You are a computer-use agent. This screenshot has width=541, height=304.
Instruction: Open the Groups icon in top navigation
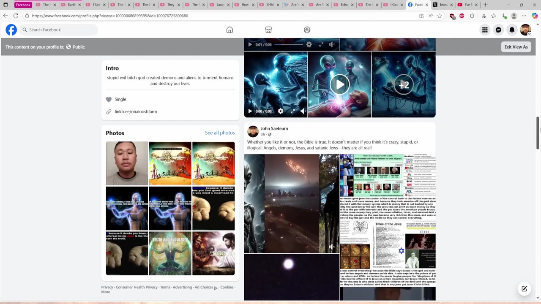(x=307, y=30)
